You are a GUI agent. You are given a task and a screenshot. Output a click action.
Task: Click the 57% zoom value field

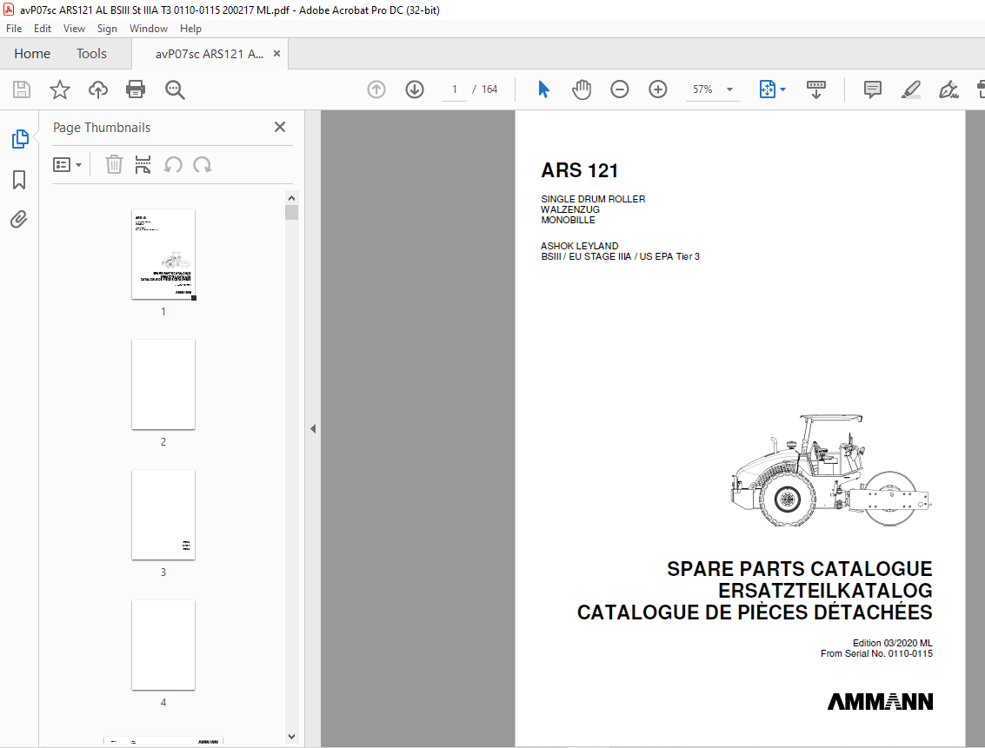coord(702,89)
